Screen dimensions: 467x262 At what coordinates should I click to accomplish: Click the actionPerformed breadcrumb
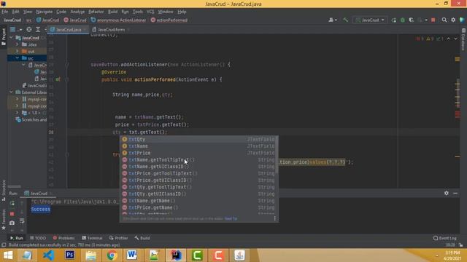169,20
